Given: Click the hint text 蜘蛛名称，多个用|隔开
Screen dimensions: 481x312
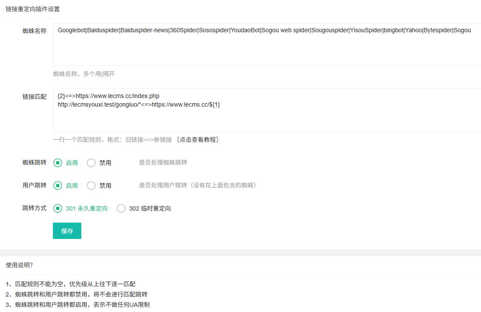Looking at the screenshot, I should pyautogui.click(x=84, y=74).
